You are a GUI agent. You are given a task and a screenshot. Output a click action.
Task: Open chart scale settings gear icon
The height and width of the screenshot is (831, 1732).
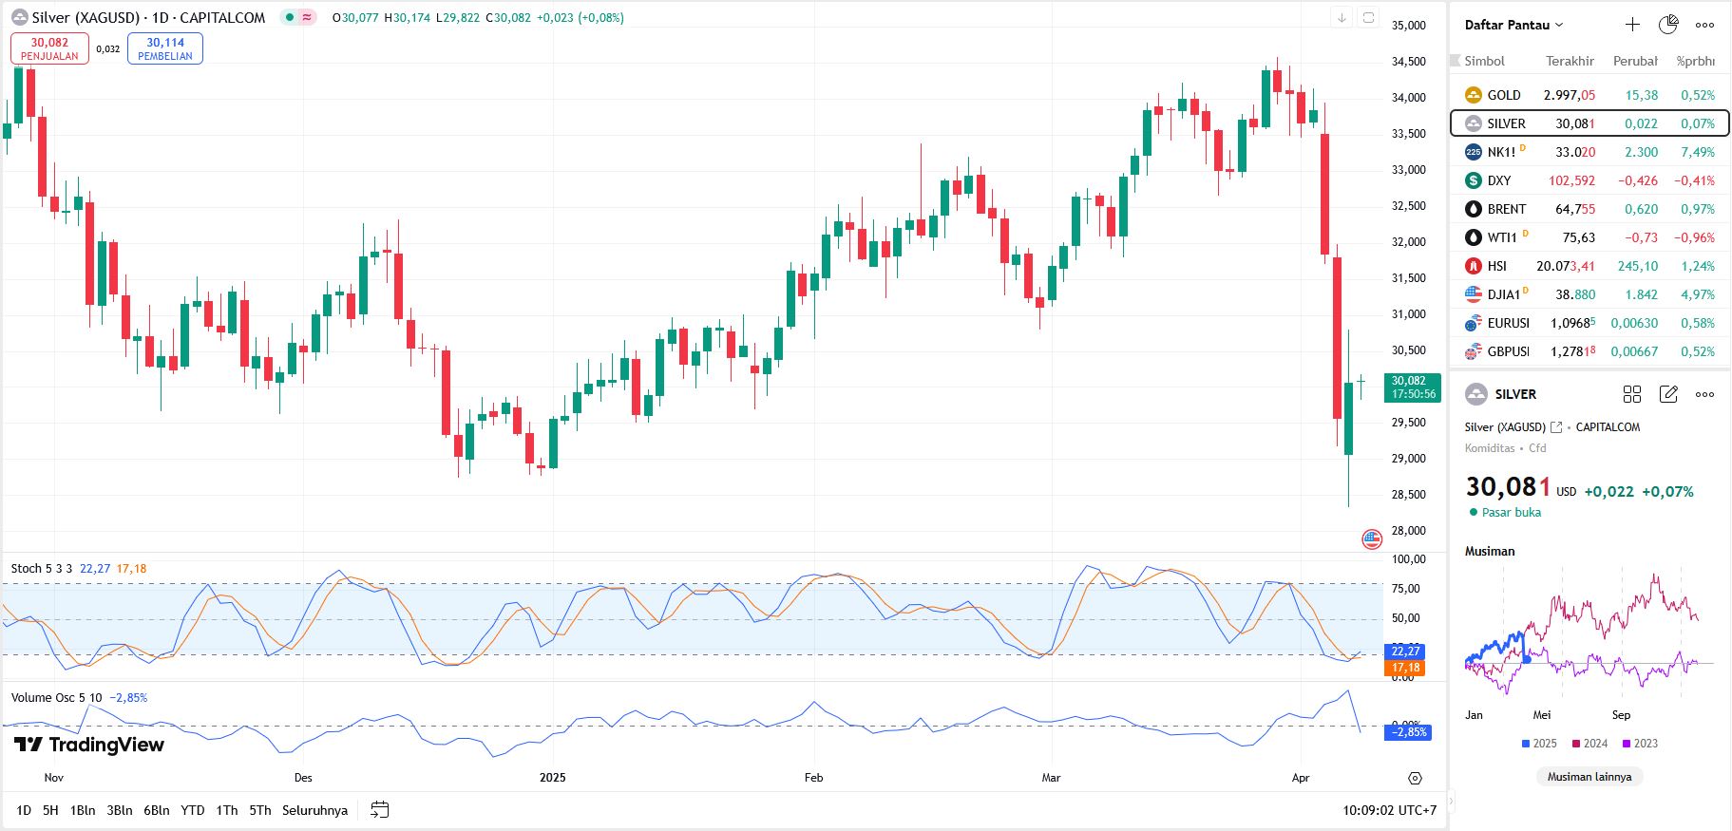pyautogui.click(x=1415, y=778)
